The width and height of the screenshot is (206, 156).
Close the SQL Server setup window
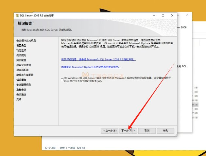tap(172, 15)
